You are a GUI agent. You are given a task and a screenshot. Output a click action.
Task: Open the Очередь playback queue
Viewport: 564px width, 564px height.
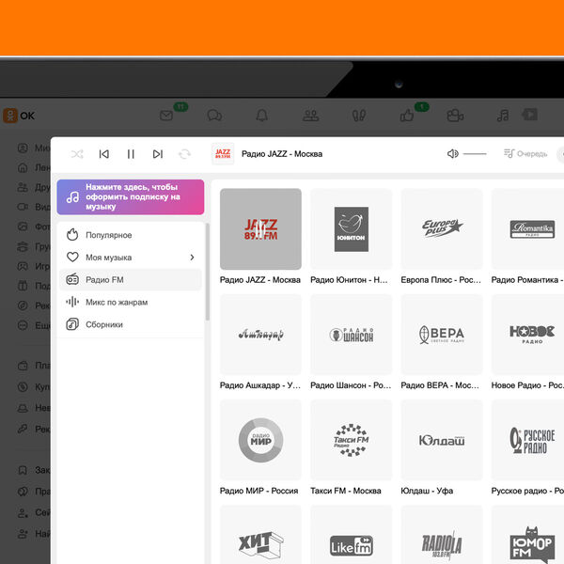tap(525, 153)
